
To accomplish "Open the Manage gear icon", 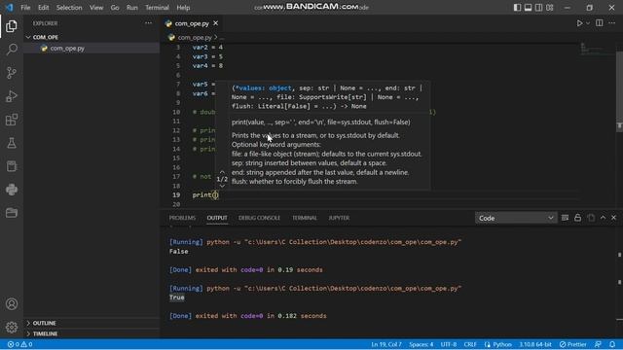I will (12, 327).
